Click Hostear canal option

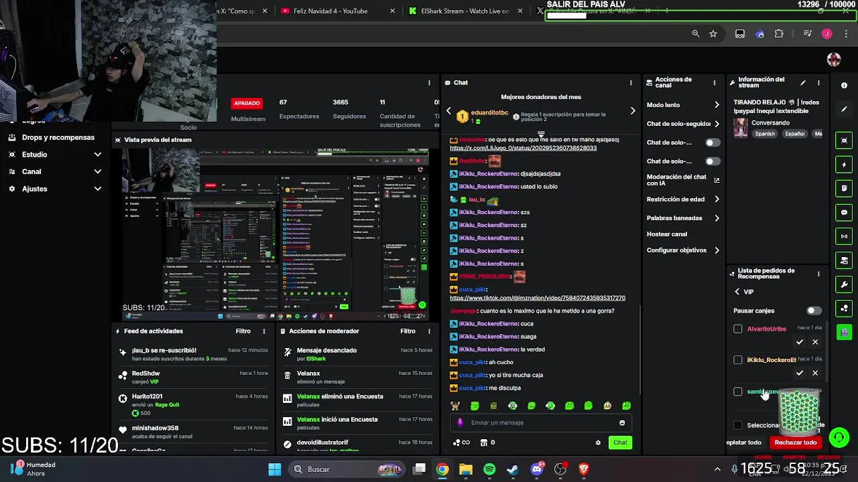(x=667, y=234)
